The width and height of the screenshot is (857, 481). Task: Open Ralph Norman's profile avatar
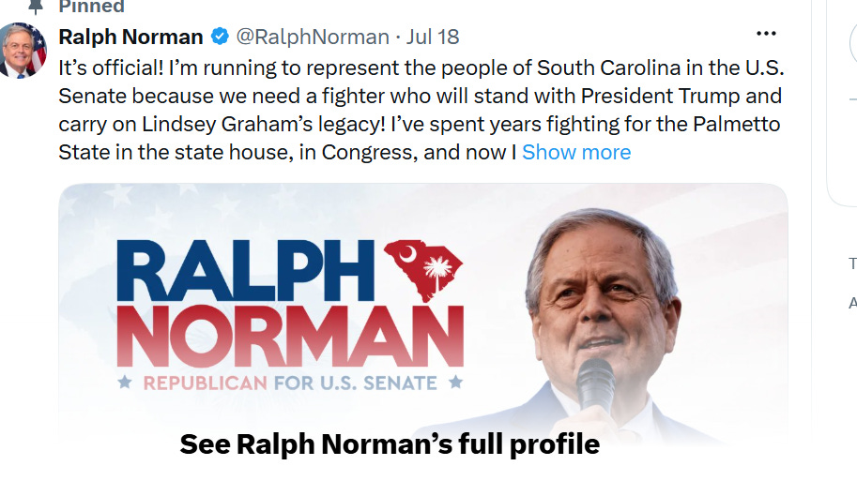tap(22, 51)
